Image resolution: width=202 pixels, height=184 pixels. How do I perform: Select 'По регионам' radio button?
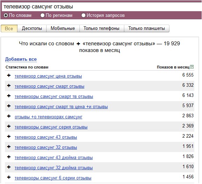(42, 15)
